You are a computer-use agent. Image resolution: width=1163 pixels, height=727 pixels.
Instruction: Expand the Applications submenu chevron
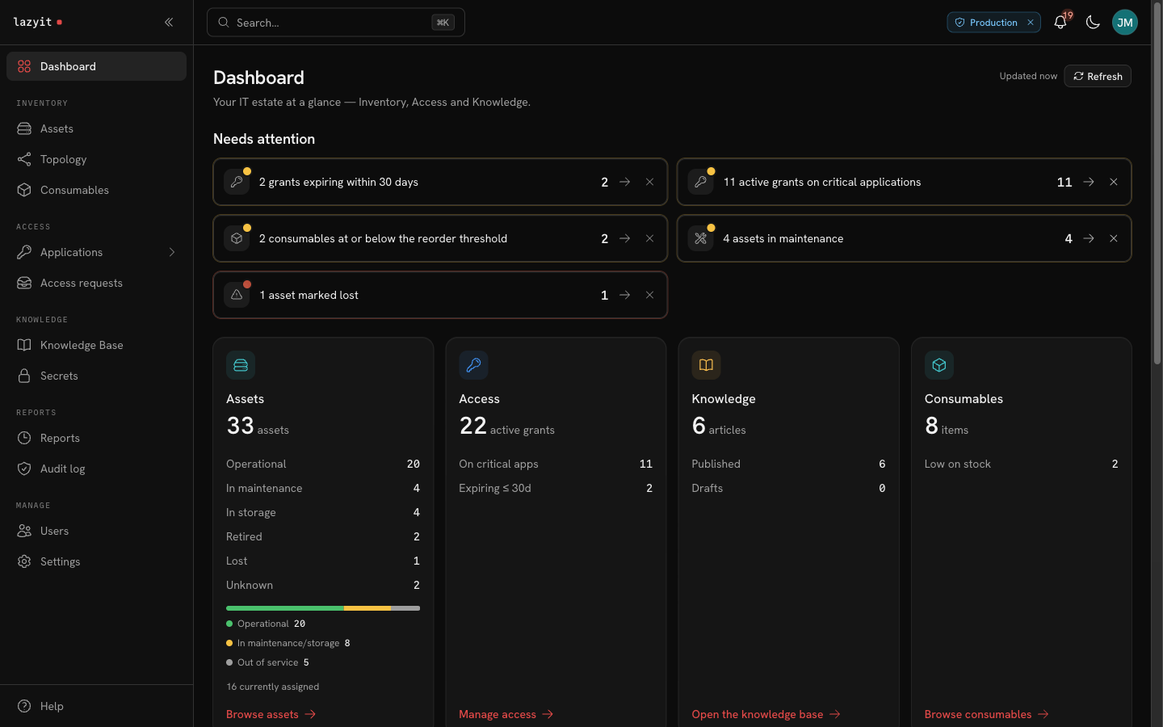pos(172,252)
